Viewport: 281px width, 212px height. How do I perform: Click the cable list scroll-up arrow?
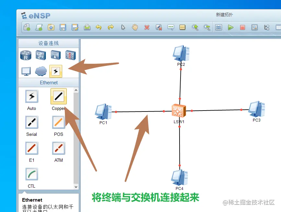(x=76, y=90)
